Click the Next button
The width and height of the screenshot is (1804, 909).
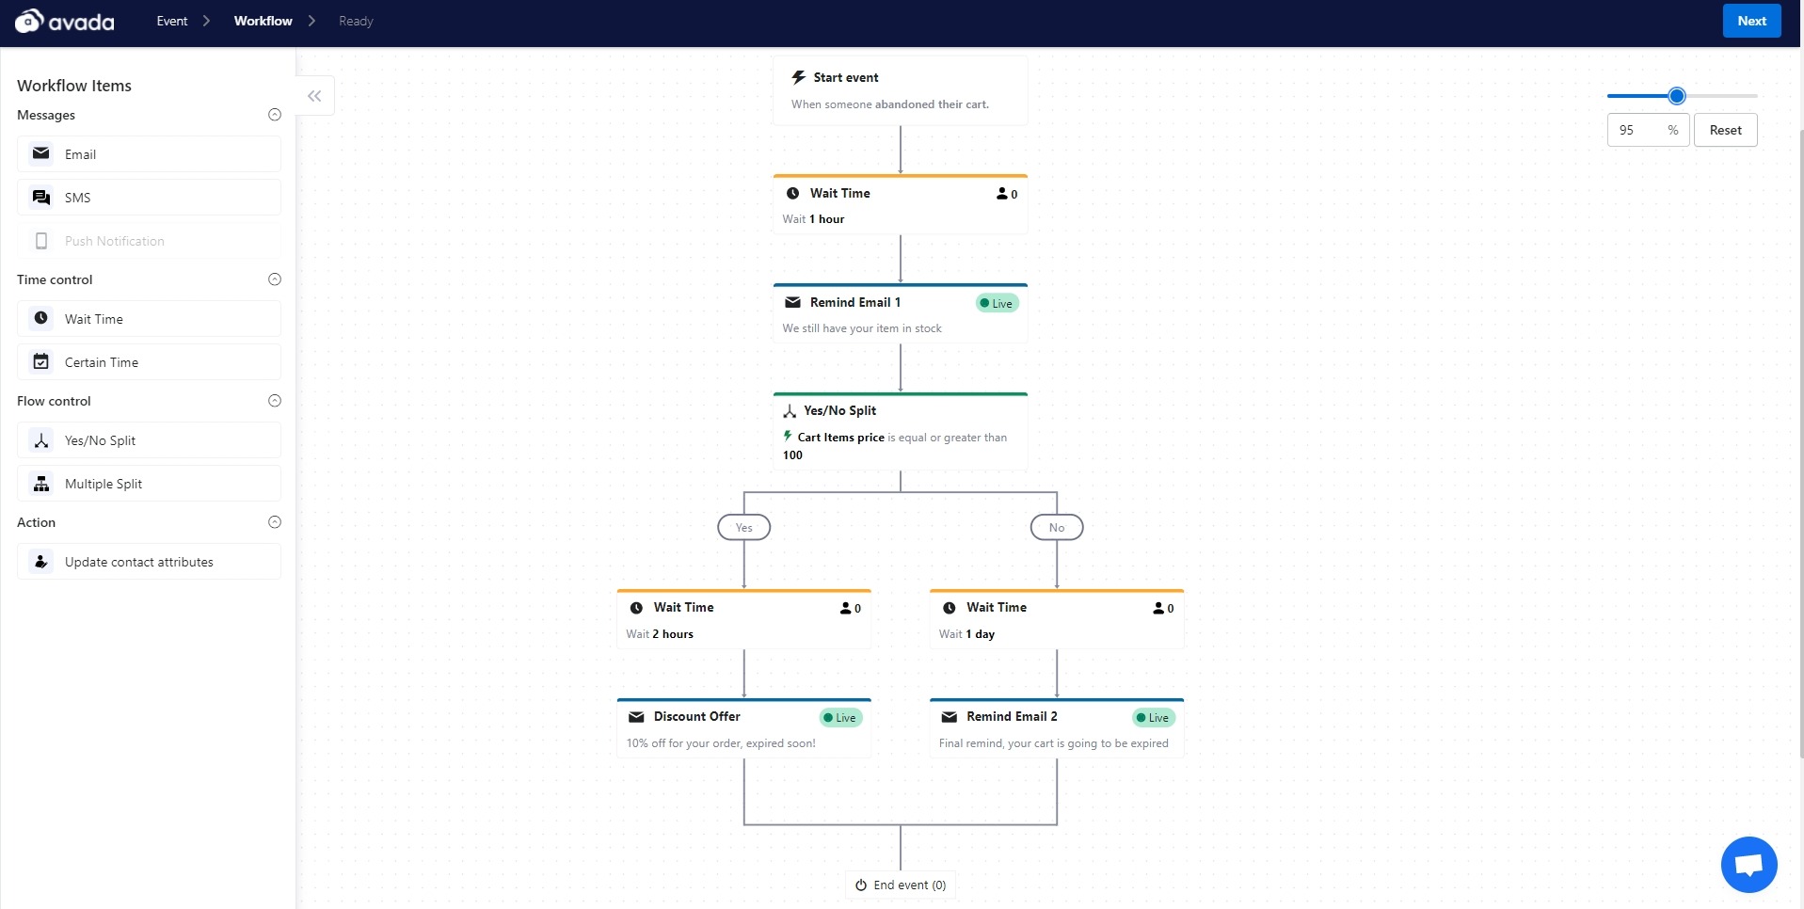click(1751, 21)
